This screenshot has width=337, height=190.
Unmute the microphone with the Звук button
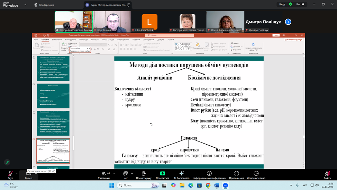[x=10, y=174]
